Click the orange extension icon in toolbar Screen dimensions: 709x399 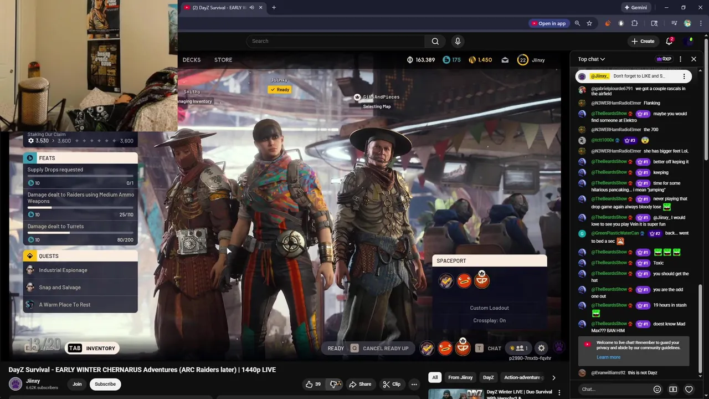[x=608, y=23]
